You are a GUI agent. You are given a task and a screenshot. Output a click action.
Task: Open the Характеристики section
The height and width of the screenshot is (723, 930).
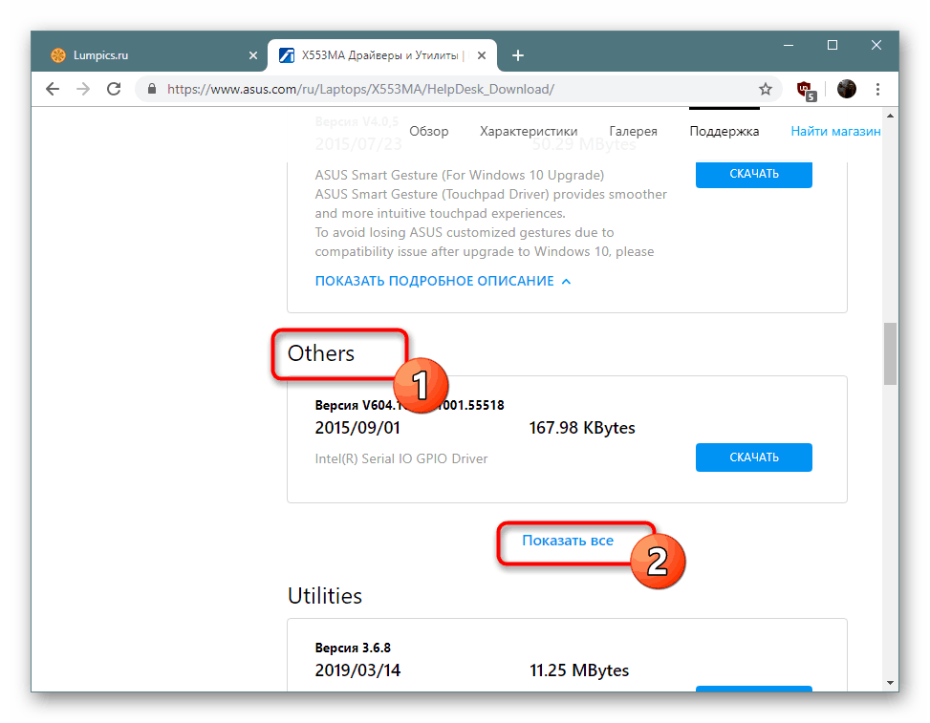click(529, 131)
